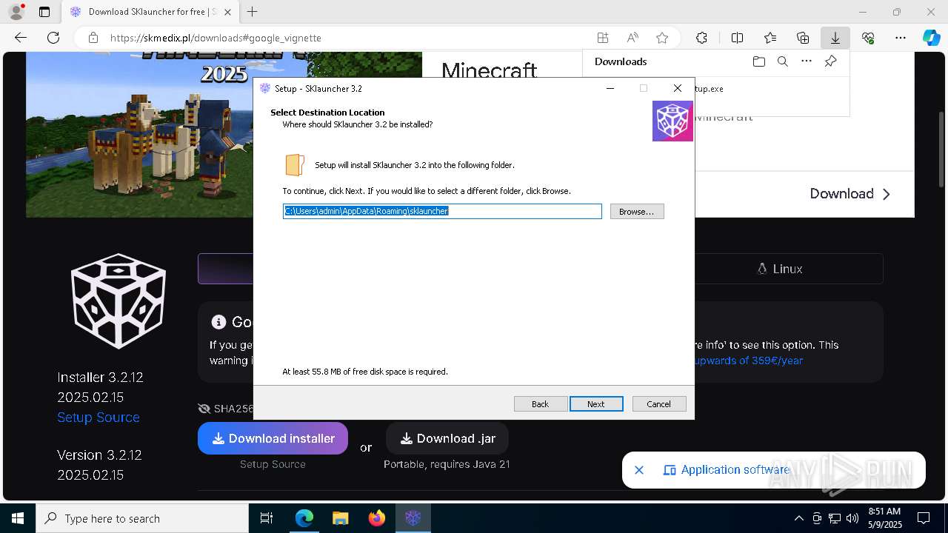
Task: Open File Explorer from taskbar
Action: click(341, 518)
